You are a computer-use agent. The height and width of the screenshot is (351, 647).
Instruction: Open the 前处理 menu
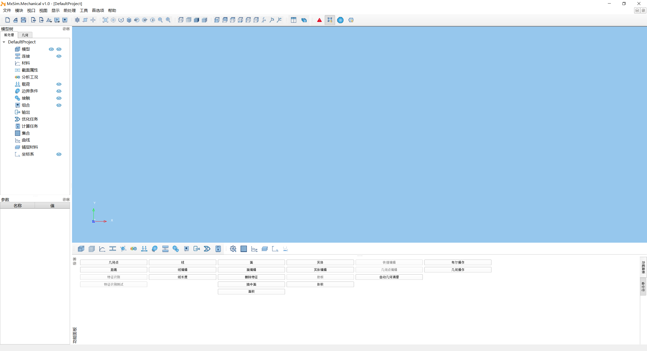(70, 10)
